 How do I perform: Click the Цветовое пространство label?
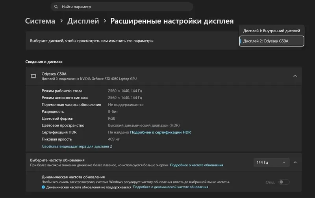[x=63, y=125]
